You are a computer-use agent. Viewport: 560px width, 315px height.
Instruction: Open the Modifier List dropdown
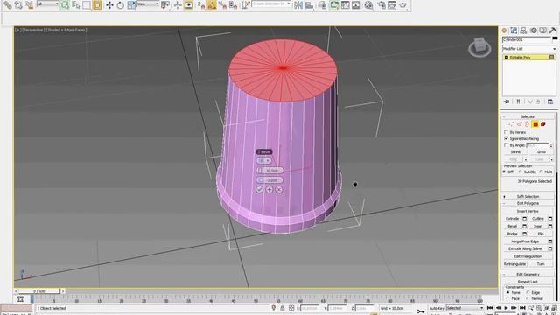coord(529,49)
